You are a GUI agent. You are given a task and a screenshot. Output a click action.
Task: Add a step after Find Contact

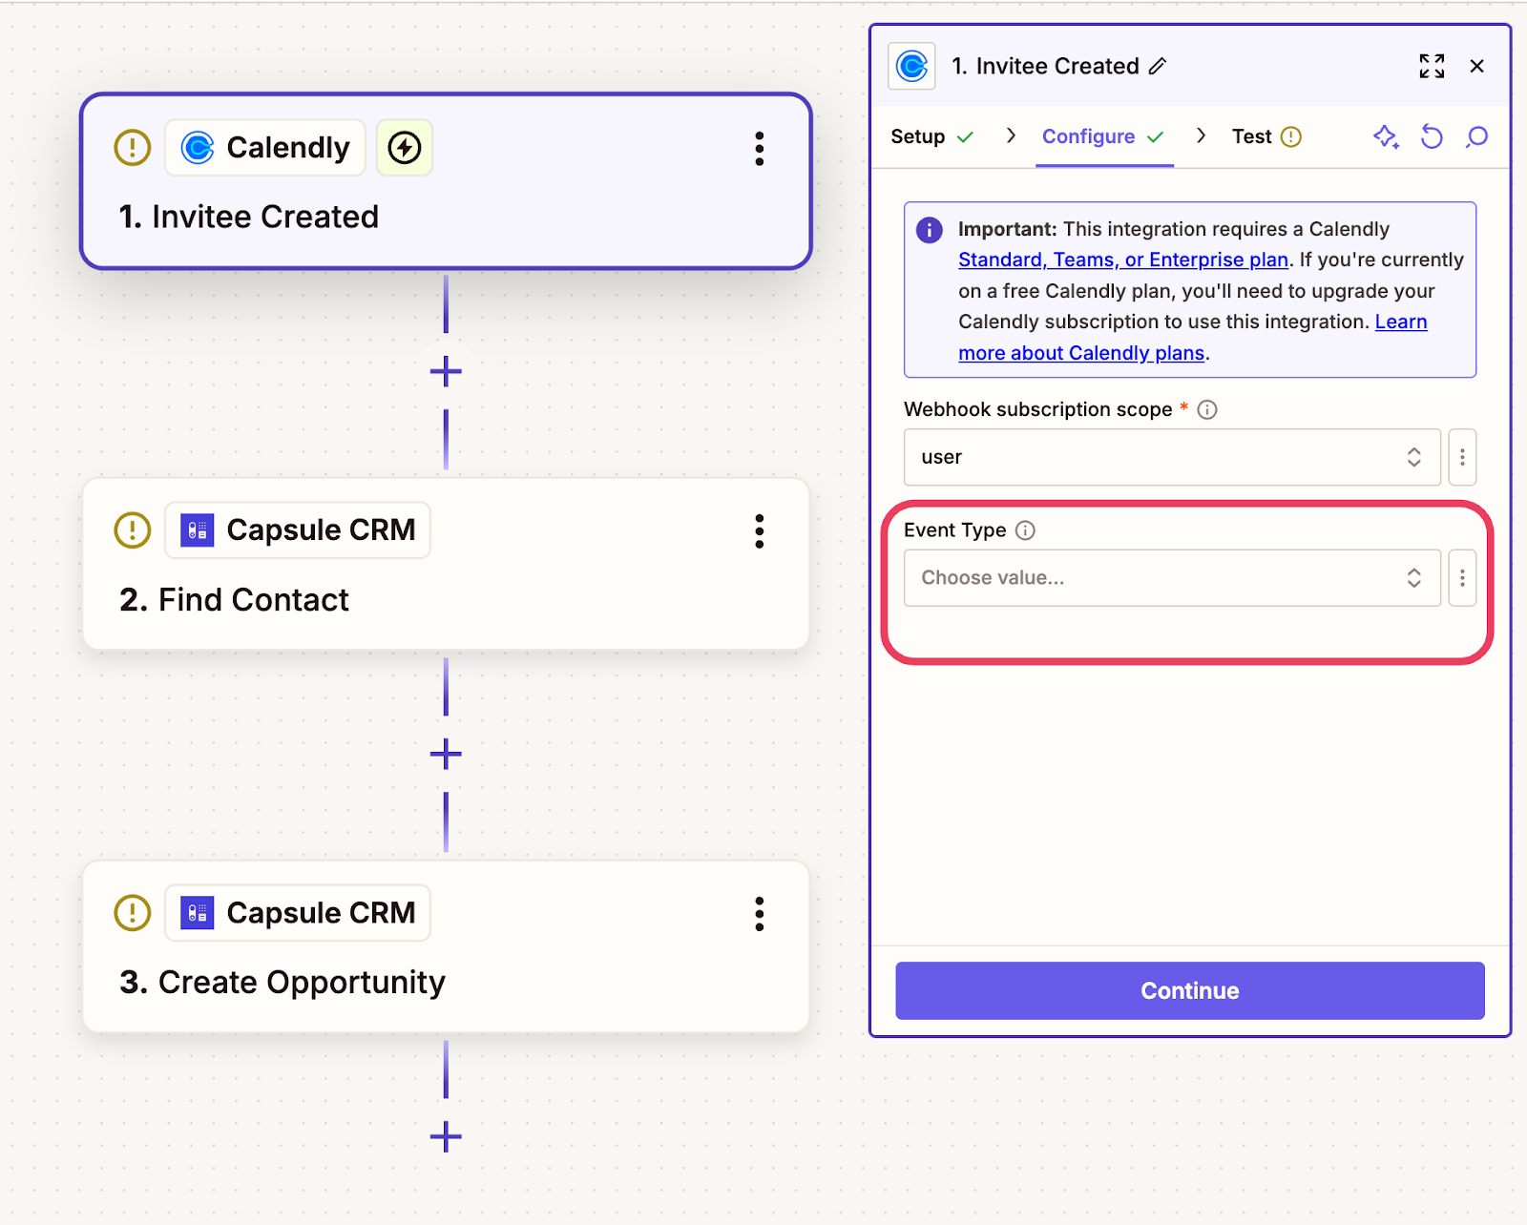click(446, 755)
